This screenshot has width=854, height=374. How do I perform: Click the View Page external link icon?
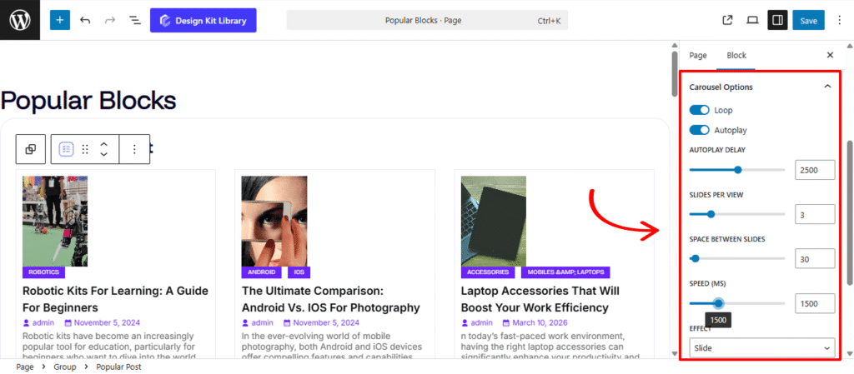[727, 20]
